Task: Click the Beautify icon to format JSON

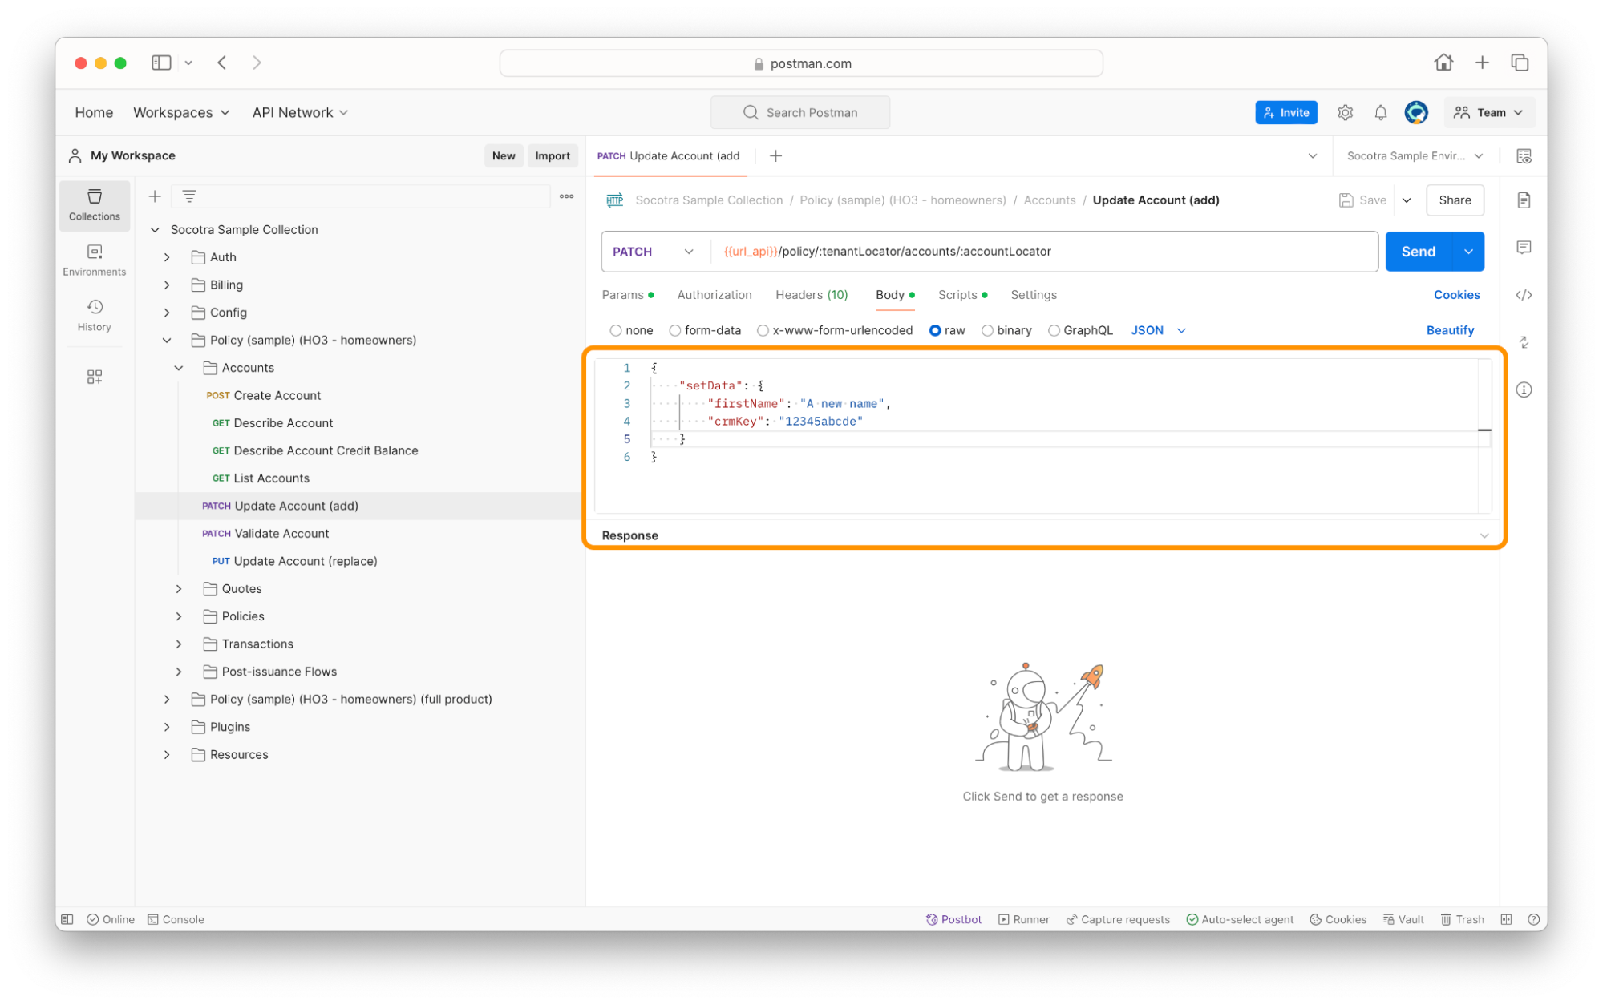Action: 1450,330
